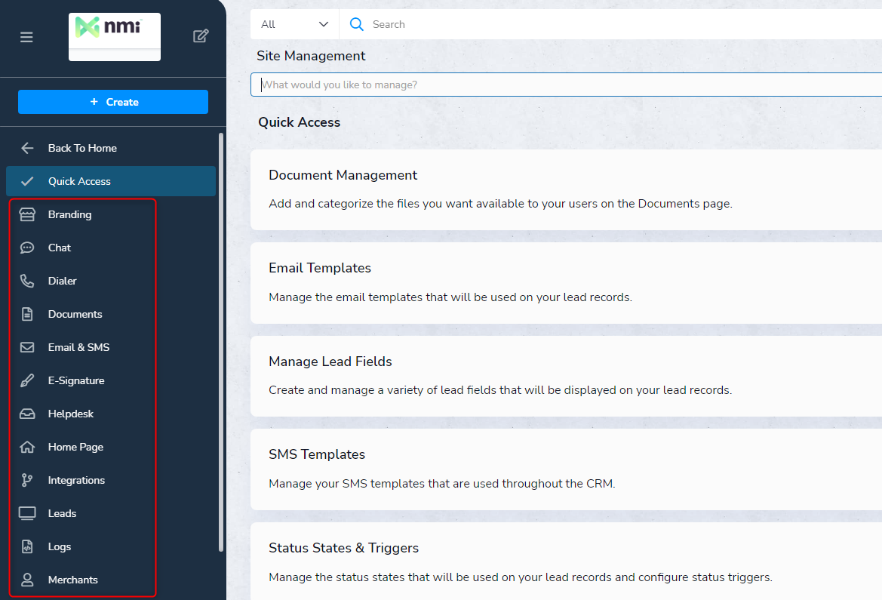The width and height of the screenshot is (882, 600).
Task: Focus the top Search field
Action: pos(610,24)
